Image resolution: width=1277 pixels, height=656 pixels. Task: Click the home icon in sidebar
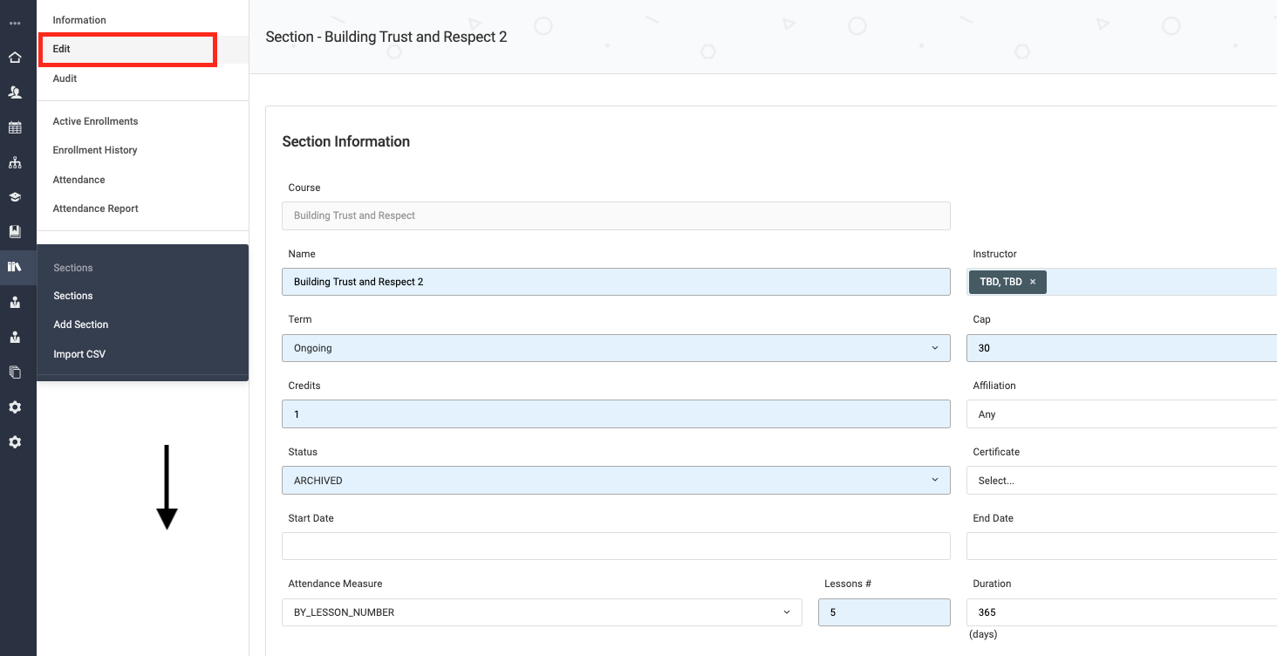tap(15, 58)
